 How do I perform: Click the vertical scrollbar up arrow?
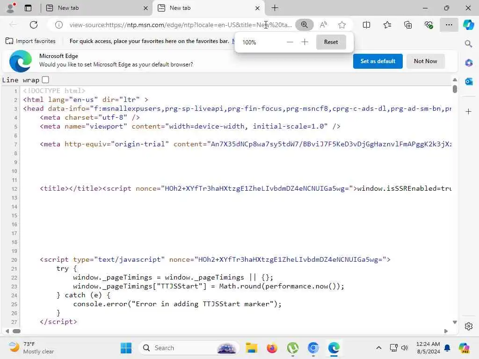coord(455,79)
